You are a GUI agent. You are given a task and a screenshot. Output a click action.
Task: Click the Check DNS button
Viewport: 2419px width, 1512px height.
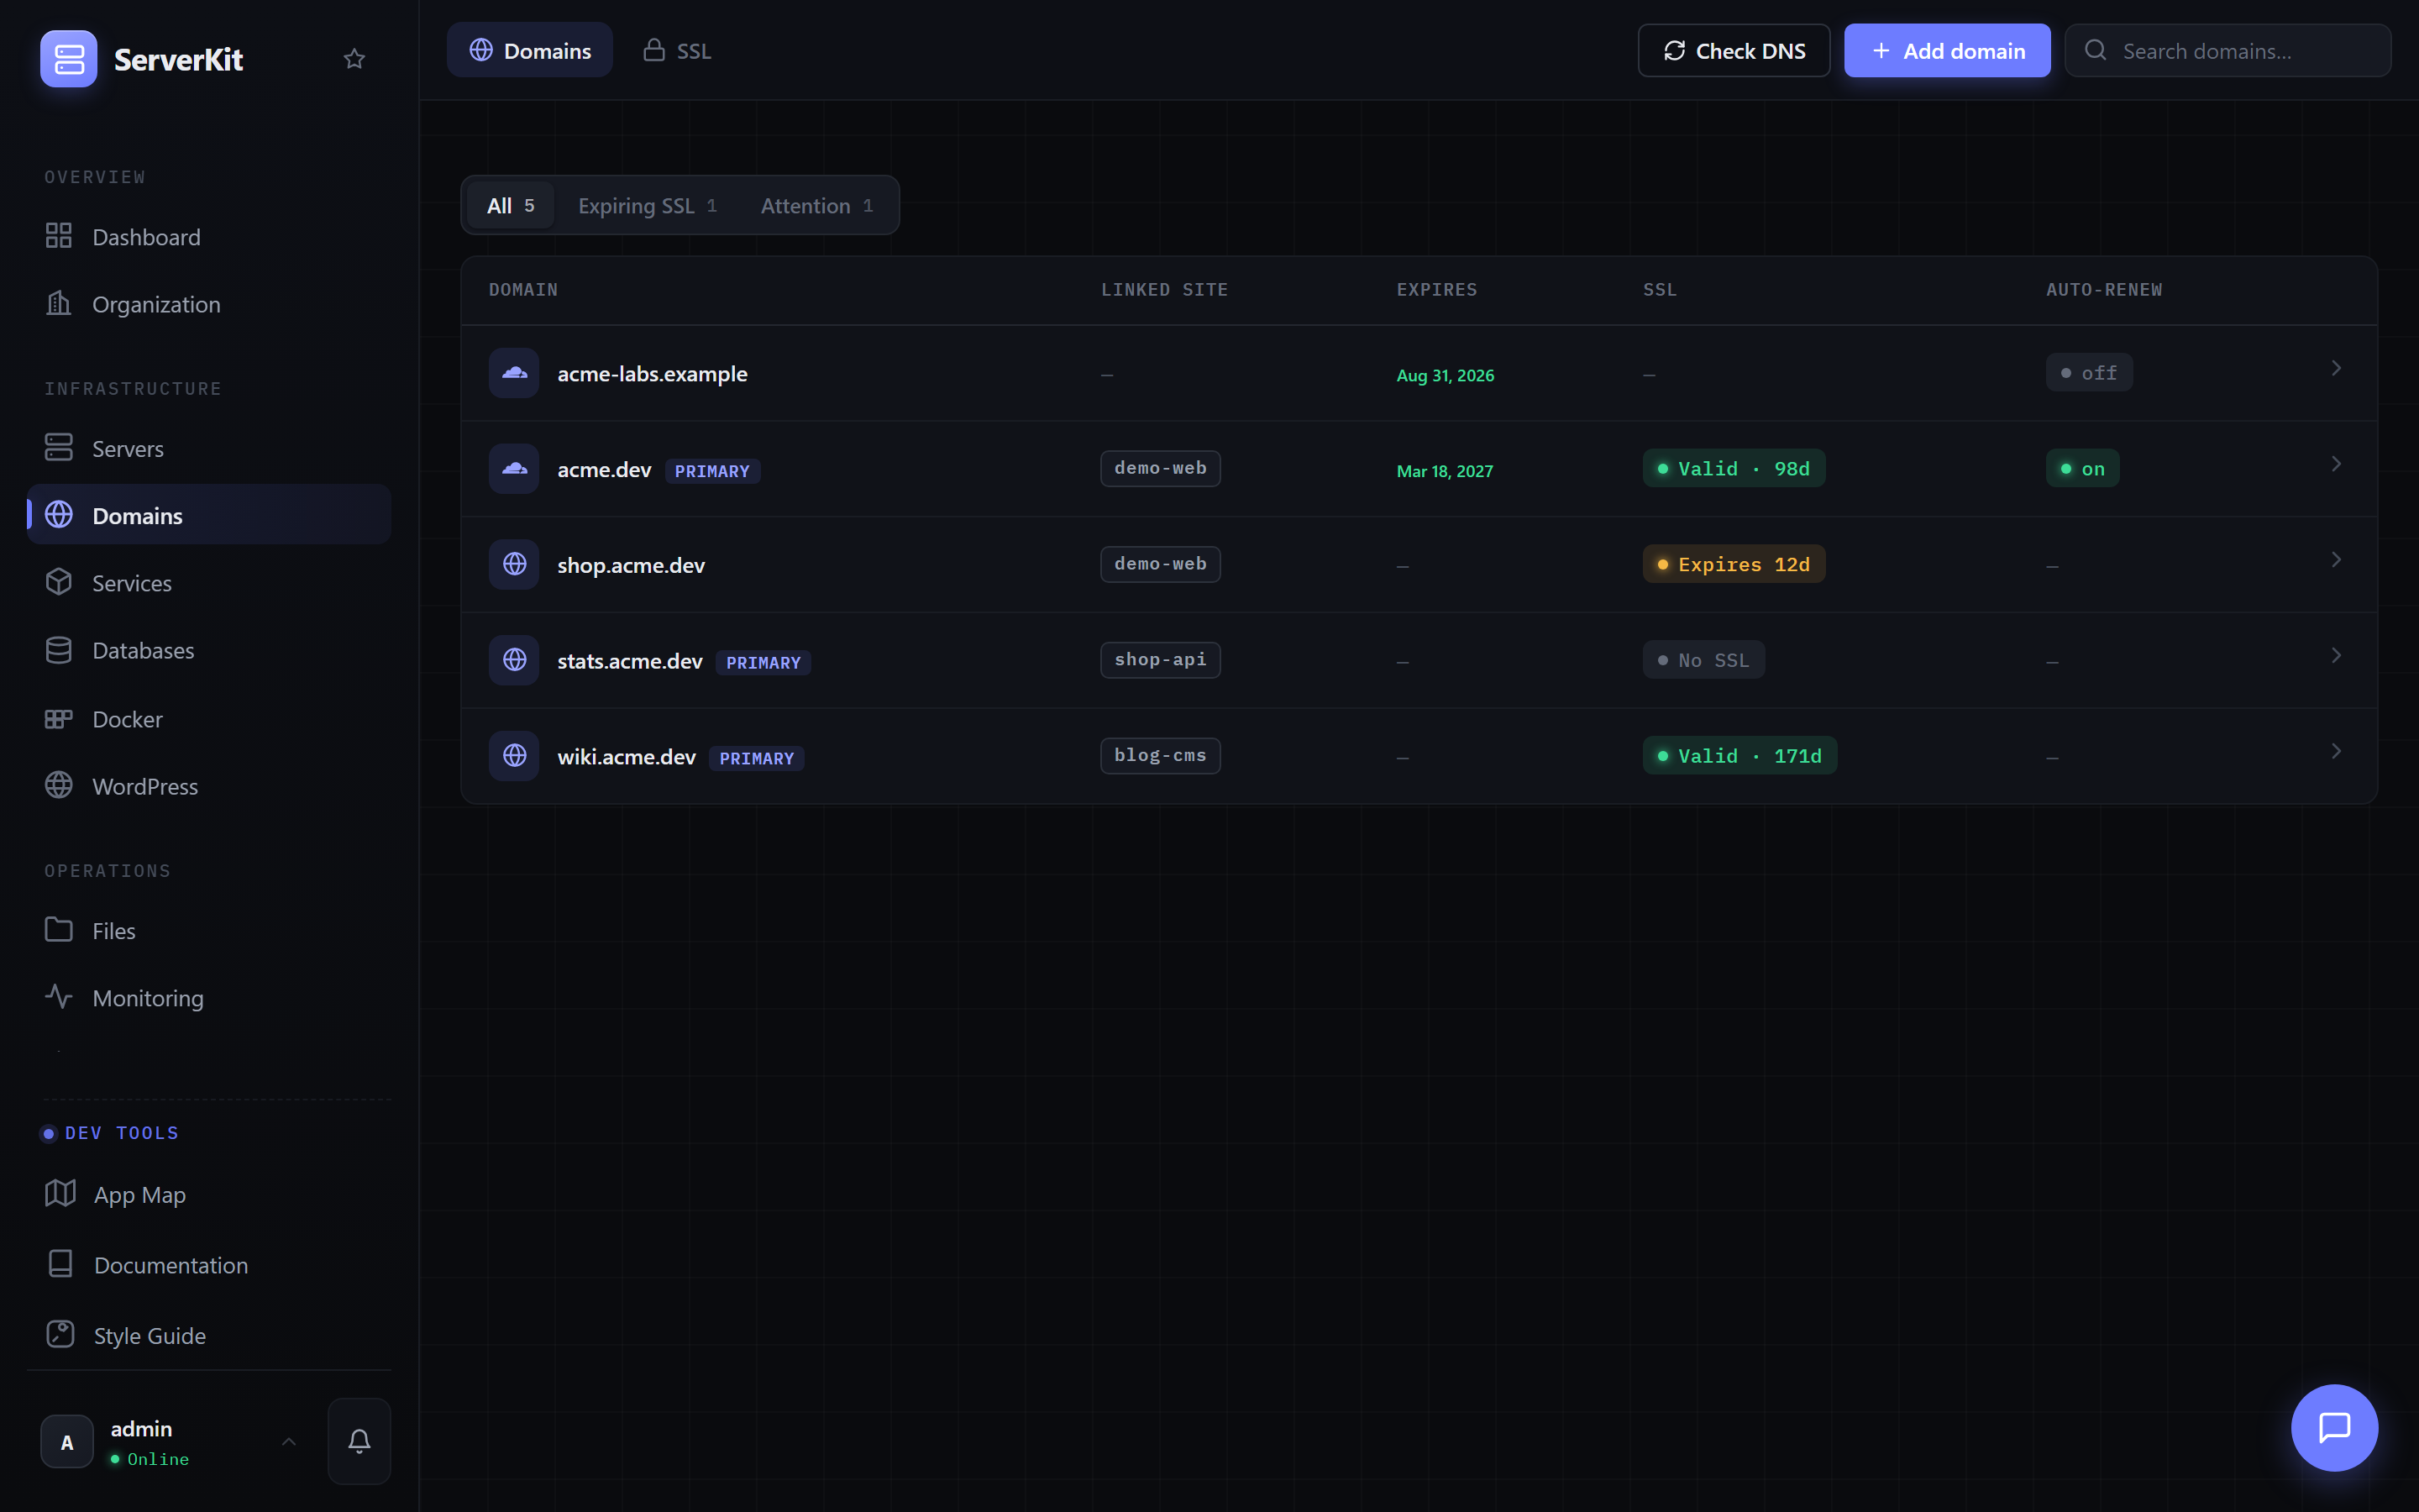coord(1734,50)
